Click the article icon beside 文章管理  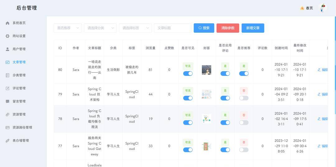coord(7,62)
